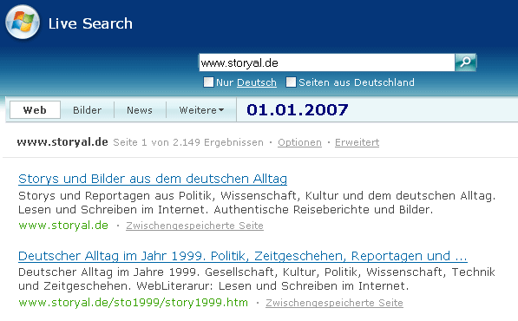Click the date 01.01.2007
The width and height of the screenshot is (518, 321).
pos(298,109)
